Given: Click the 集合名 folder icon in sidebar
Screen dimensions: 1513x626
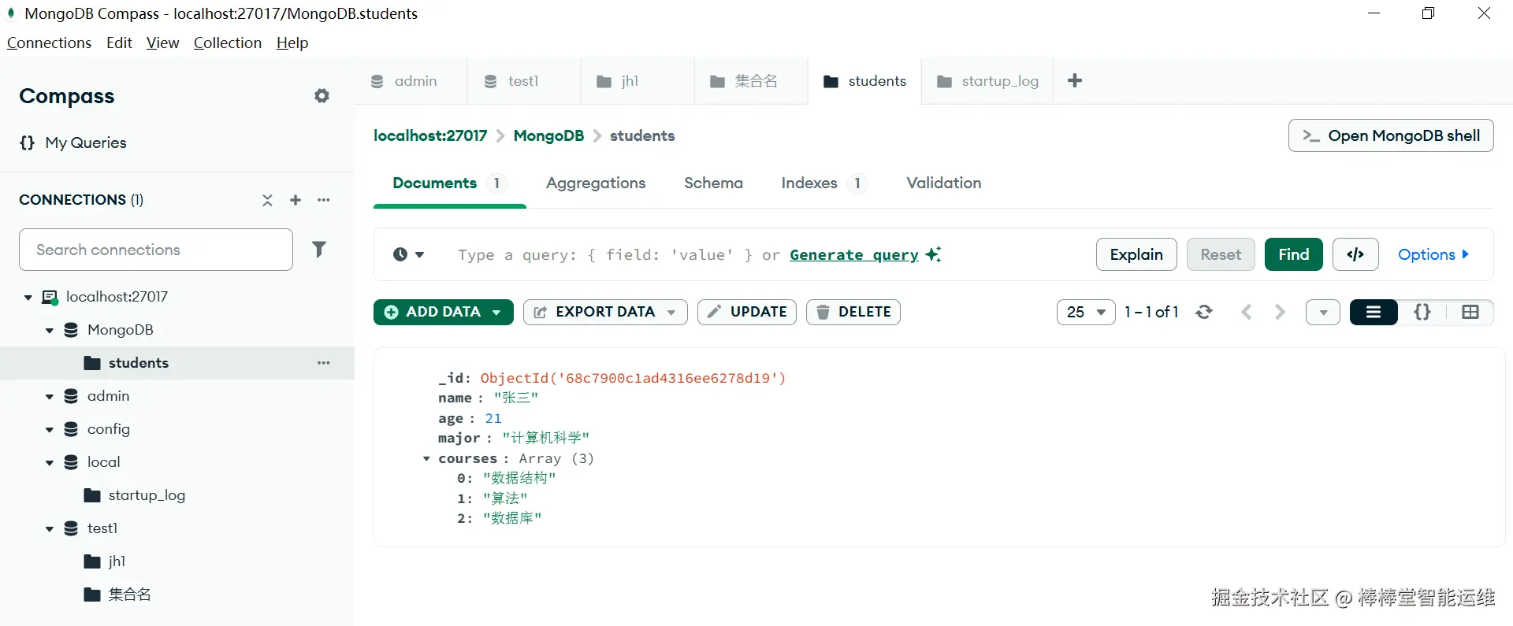Looking at the screenshot, I should click(x=92, y=595).
